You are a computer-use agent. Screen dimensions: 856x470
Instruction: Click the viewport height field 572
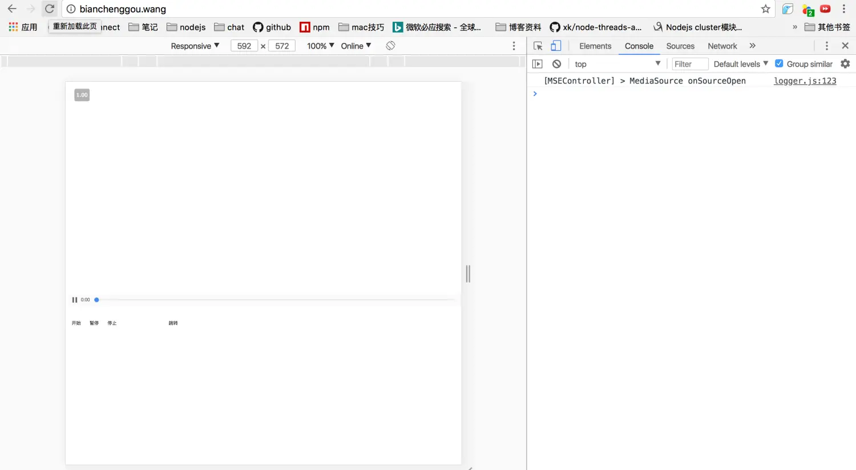tap(282, 46)
